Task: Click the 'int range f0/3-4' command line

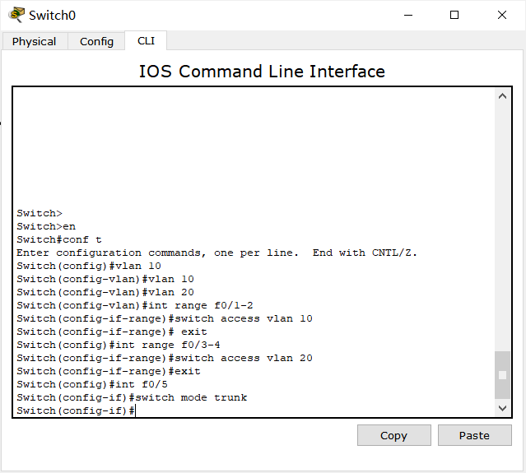Action: coord(119,345)
